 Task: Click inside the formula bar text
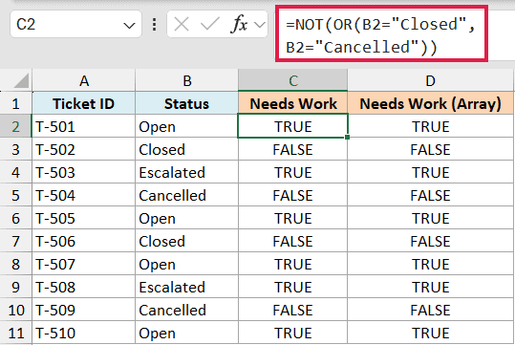(x=381, y=35)
